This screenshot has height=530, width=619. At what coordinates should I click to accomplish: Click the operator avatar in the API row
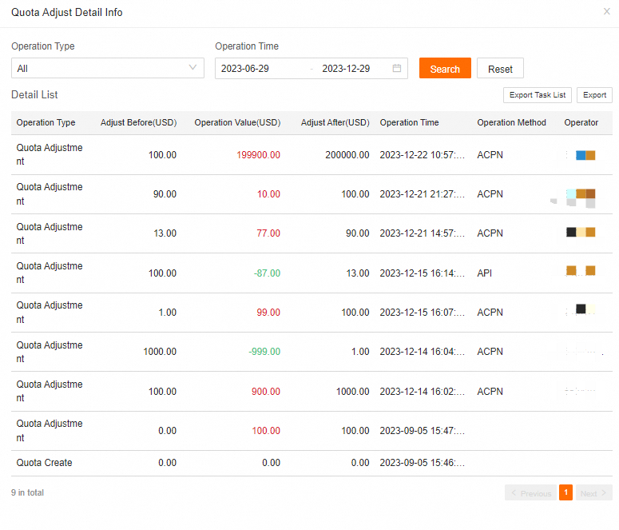click(581, 272)
